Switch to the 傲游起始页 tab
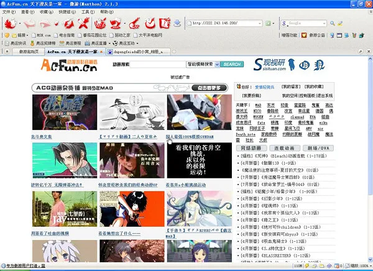 point(29,52)
